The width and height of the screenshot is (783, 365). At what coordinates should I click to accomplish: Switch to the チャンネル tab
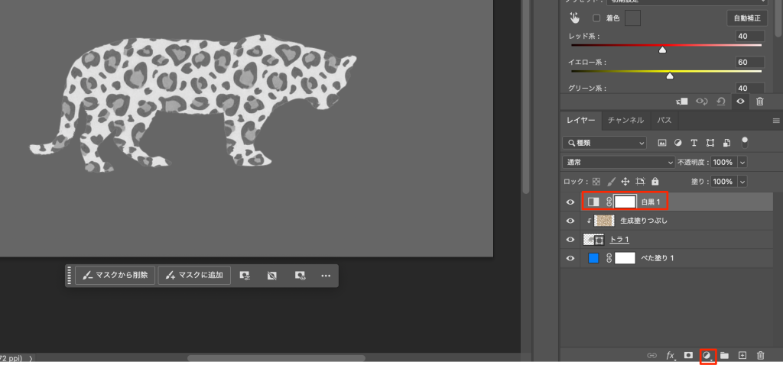coord(626,121)
